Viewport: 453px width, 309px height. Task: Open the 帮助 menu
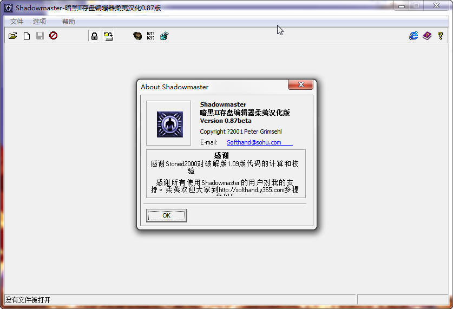pos(69,21)
